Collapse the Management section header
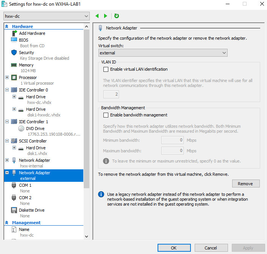267x254 pixels. pos(7,222)
